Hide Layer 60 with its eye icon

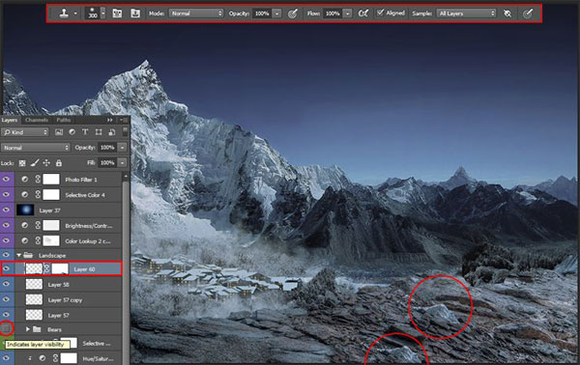coord(7,268)
